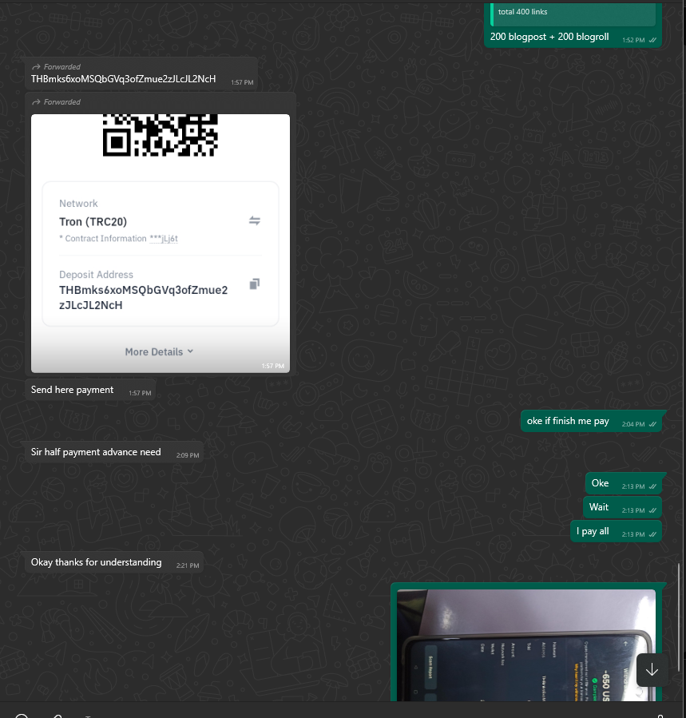Select the "Sir half payment advance need" message
Screen dimensions: 686x718
(96, 452)
